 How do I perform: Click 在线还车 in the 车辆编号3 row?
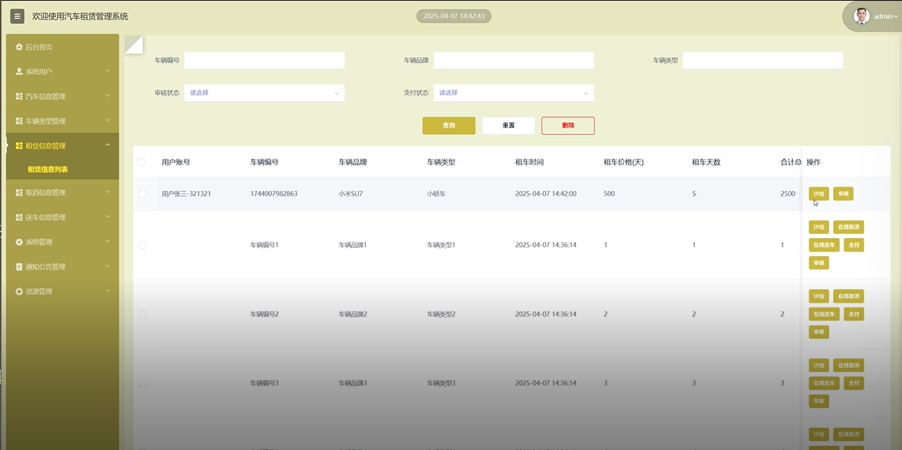pos(824,383)
